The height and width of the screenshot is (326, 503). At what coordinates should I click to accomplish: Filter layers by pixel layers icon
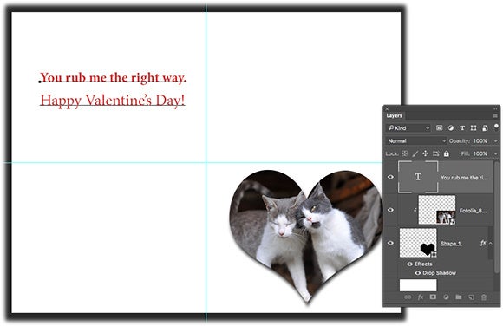pyautogui.click(x=439, y=128)
